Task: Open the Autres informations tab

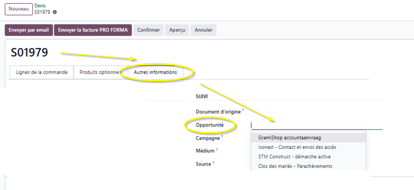Action: click(155, 72)
